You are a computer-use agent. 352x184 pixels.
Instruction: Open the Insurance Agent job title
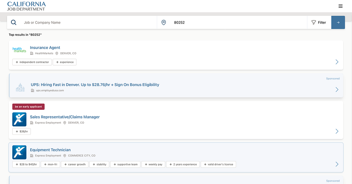tap(45, 47)
